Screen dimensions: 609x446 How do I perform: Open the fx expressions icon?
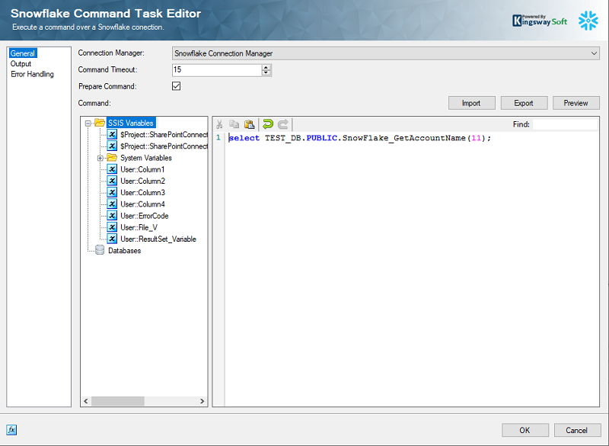pyautogui.click(x=11, y=430)
